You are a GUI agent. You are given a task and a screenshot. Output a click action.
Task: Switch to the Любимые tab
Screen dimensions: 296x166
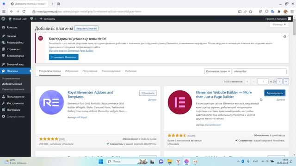[x=130, y=71]
